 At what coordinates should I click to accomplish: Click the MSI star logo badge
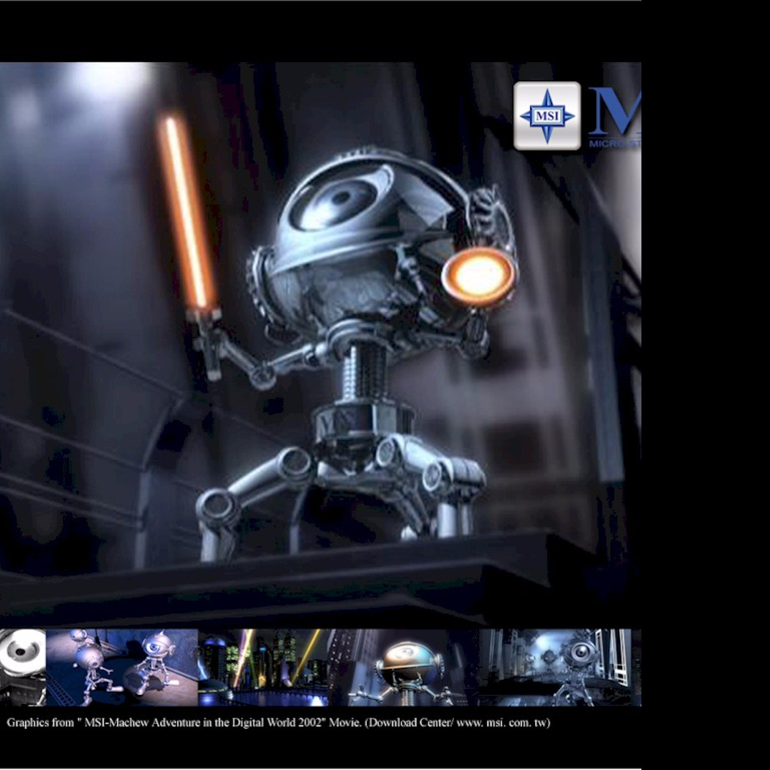(547, 116)
